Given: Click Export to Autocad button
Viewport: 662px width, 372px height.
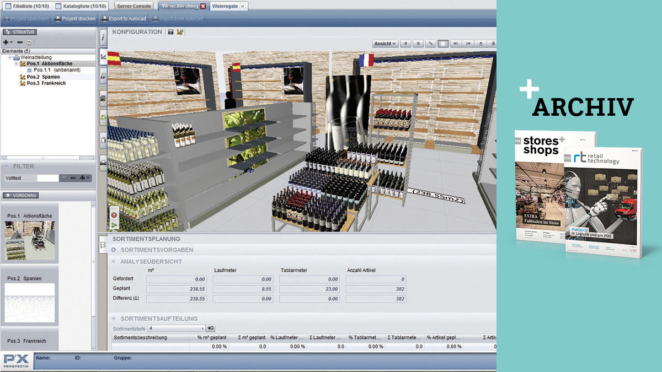Looking at the screenshot, I should point(124,19).
